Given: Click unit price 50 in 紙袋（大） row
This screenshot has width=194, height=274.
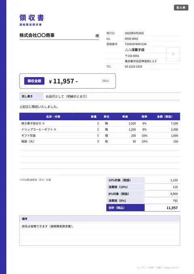Looking at the screenshot, I should 134,141.
